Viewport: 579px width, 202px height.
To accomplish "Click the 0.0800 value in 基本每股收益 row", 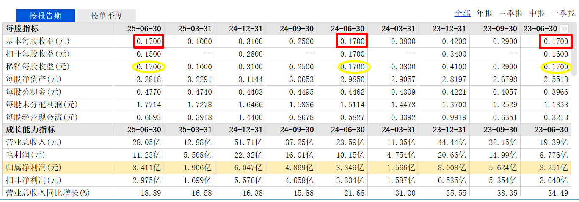I will (403, 41).
